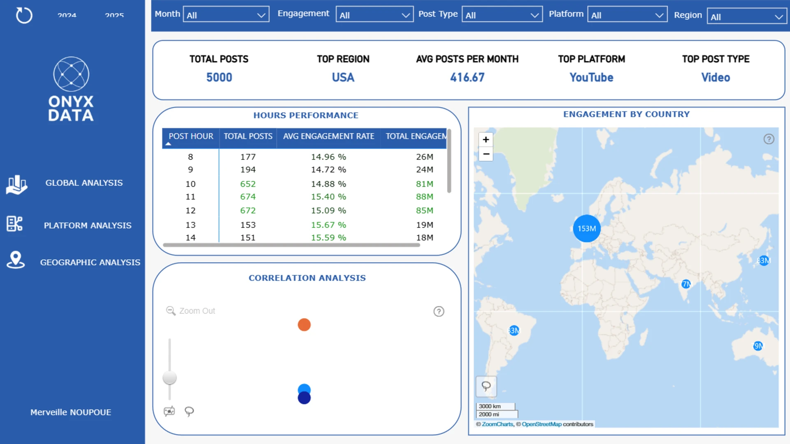Click the 153M Europe engagement bubble

[x=586, y=229]
